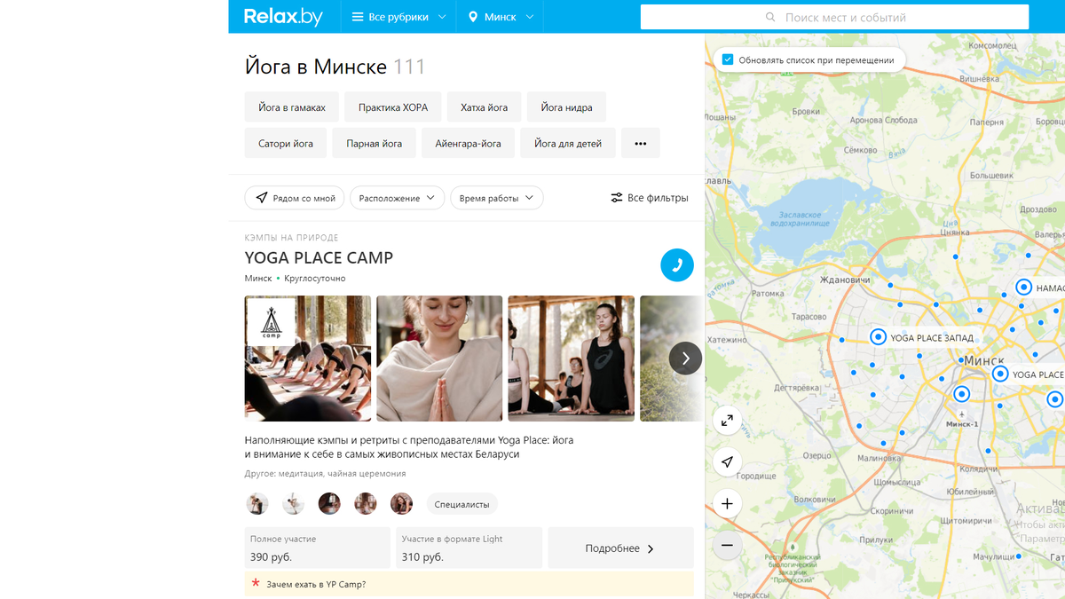The width and height of the screenshot is (1065, 599).
Task: Open the Специалисты list
Action: point(462,504)
